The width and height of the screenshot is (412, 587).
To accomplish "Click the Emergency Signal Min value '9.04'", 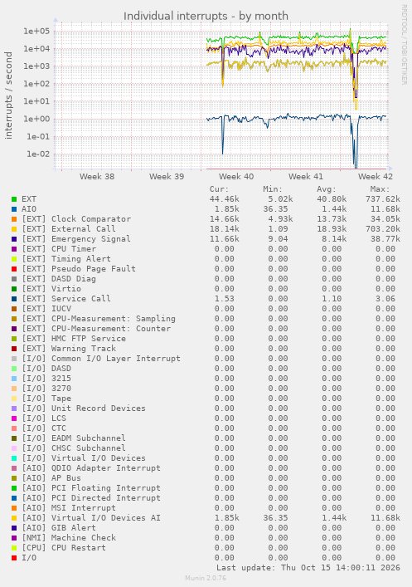I will 279,239.
